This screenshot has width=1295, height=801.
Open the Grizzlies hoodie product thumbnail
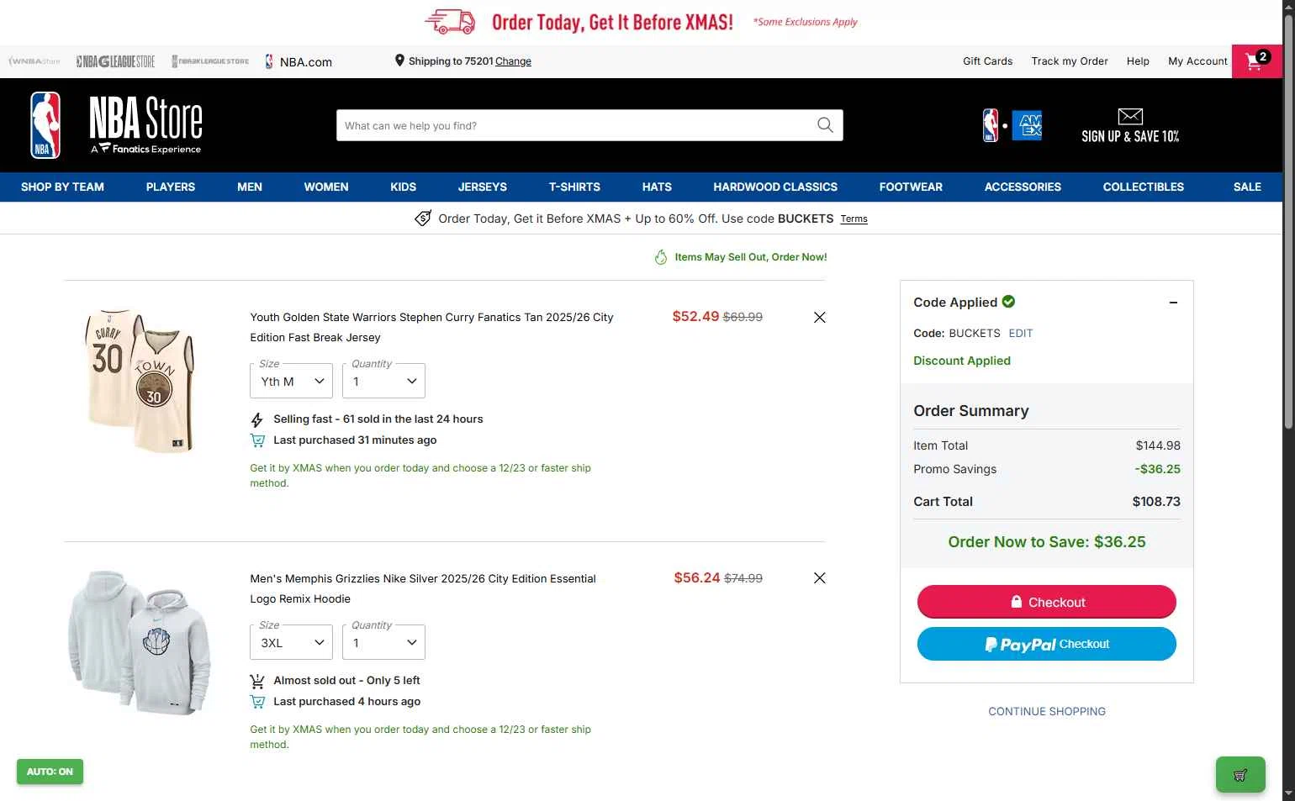[x=140, y=643]
